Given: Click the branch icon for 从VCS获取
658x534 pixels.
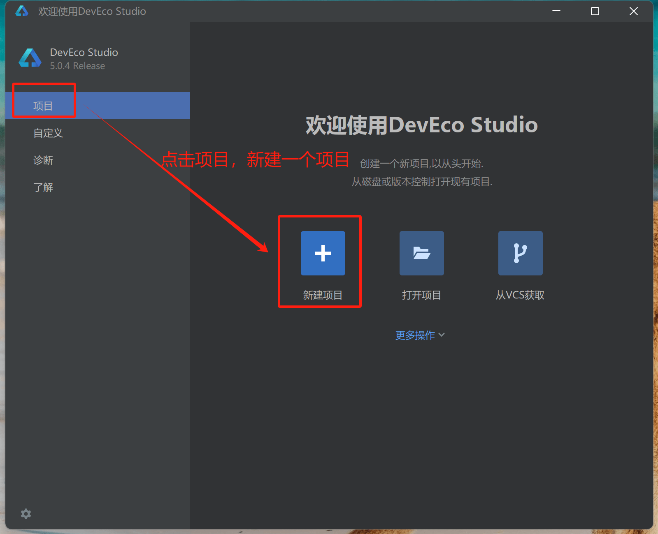Looking at the screenshot, I should click(x=520, y=253).
